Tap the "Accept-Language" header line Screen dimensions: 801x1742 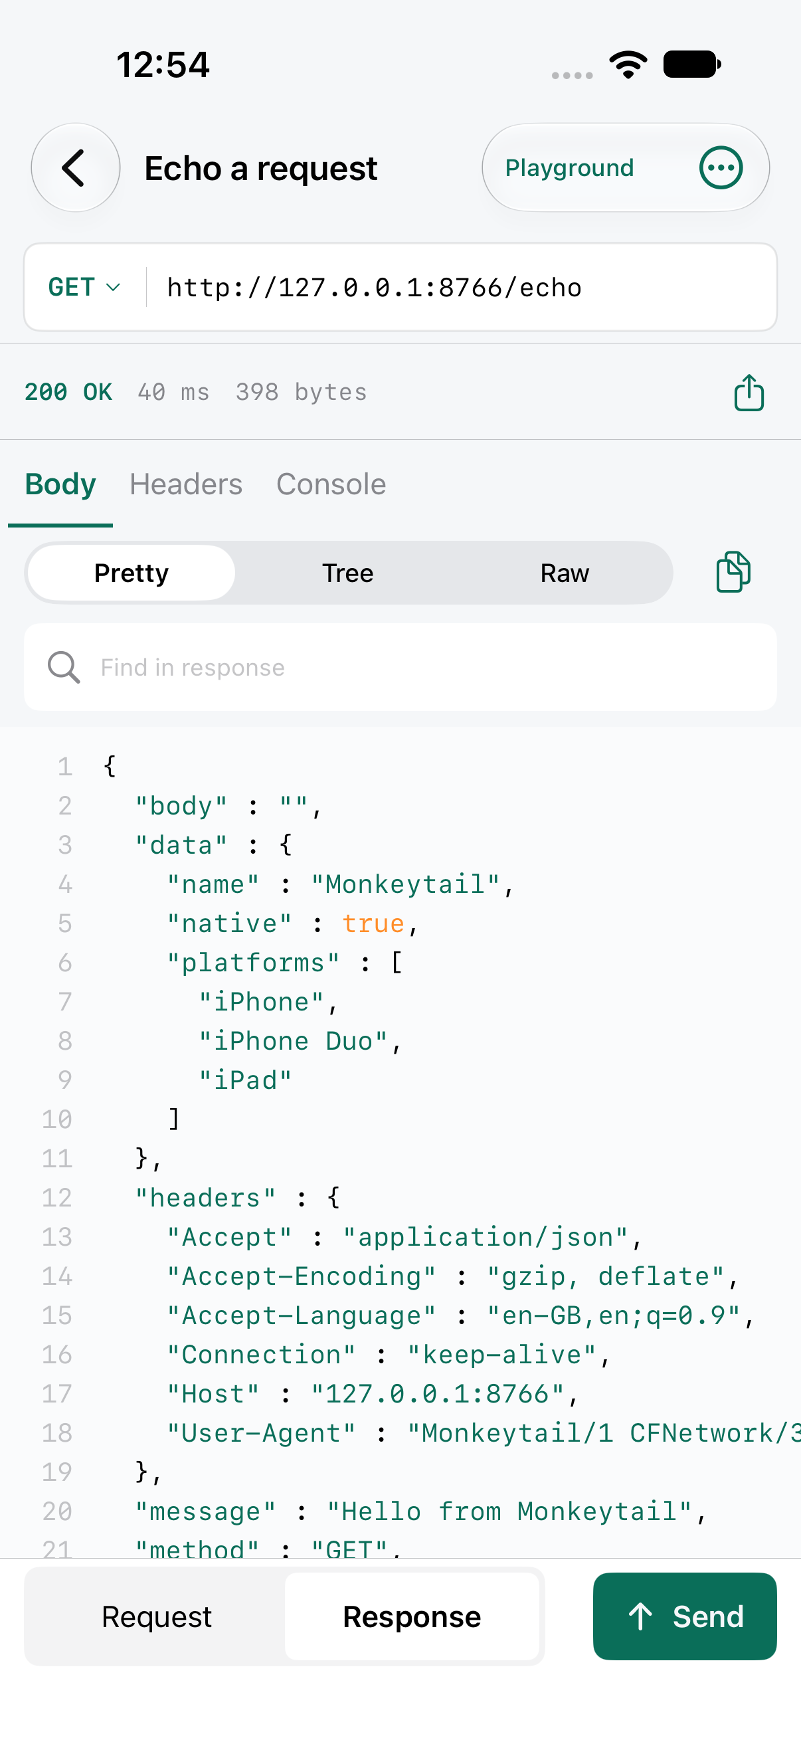point(460,1316)
